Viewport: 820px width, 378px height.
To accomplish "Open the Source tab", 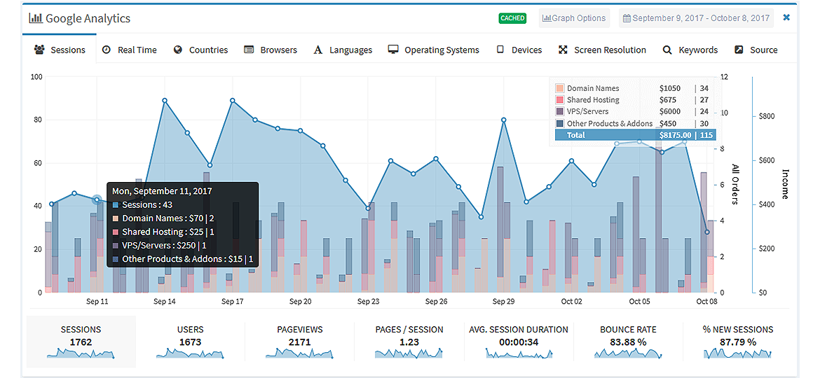I will pyautogui.click(x=756, y=50).
